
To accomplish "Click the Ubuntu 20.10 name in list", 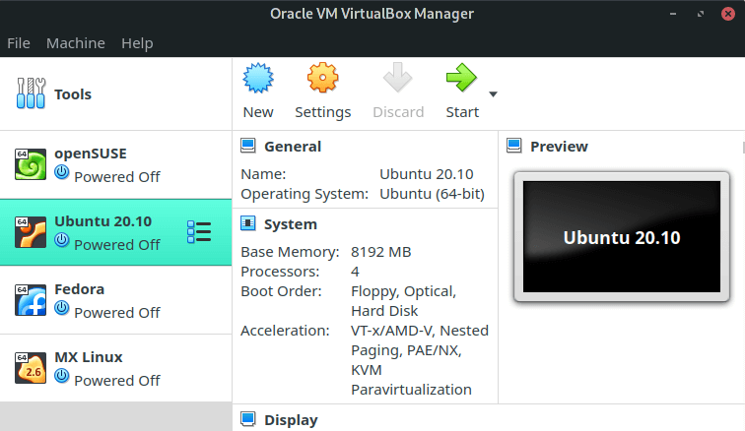I will pyautogui.click(x=103, y=221).
